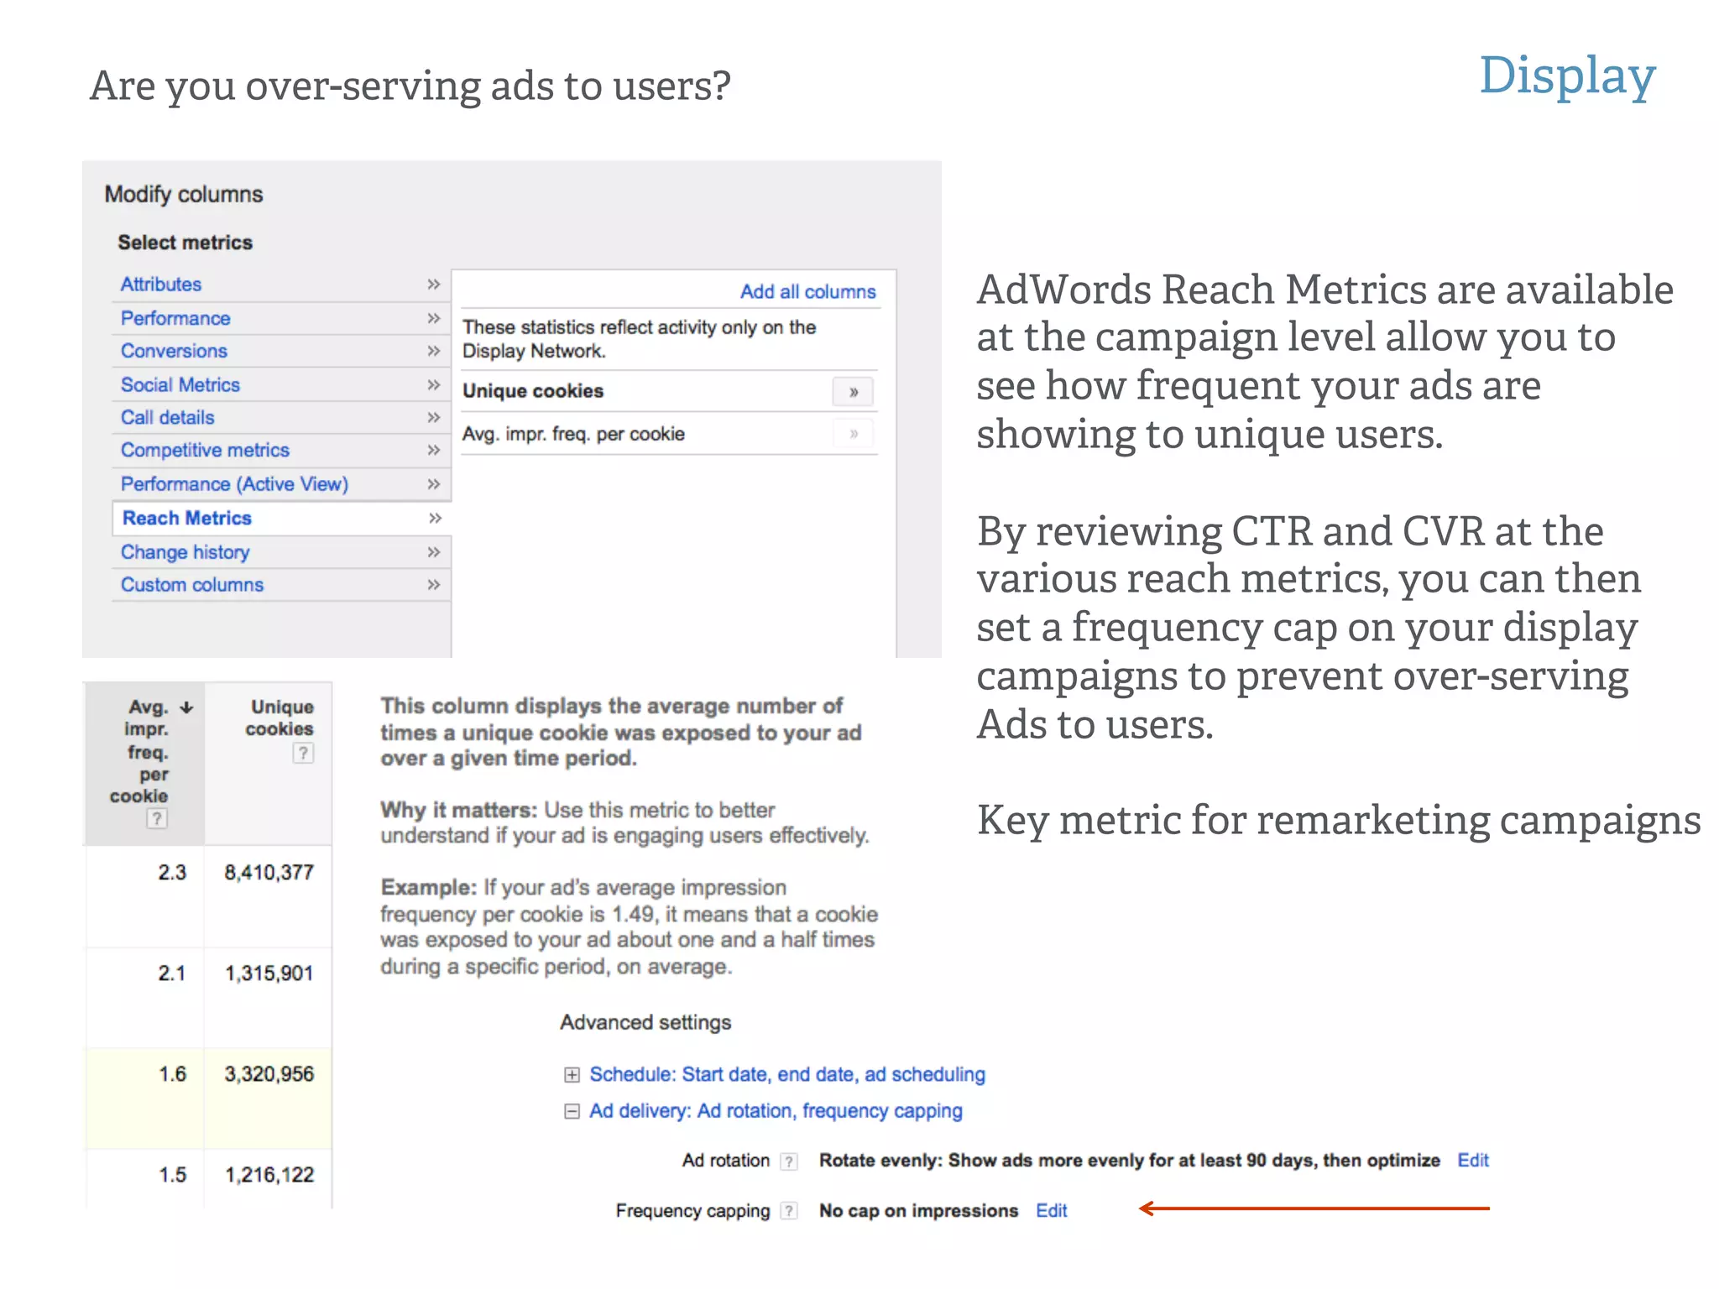
Task: Select the Social Metrics category
Action: tap(180, 384)
